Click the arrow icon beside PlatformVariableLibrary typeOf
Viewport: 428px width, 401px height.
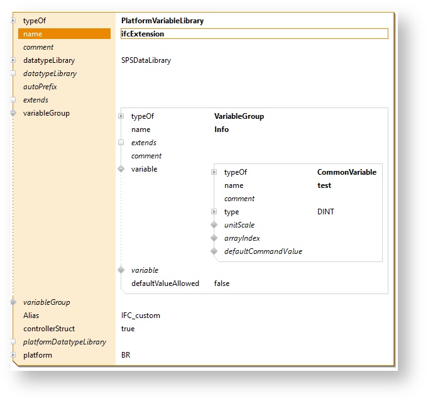click(13, 21)
